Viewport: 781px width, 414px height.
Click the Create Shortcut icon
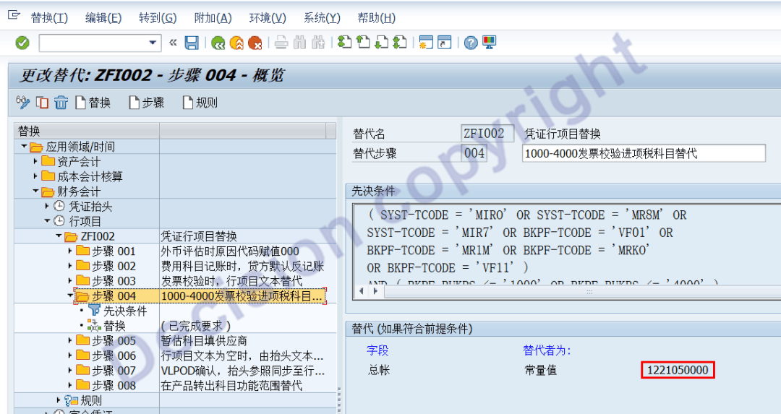click(x=444, y=43)
